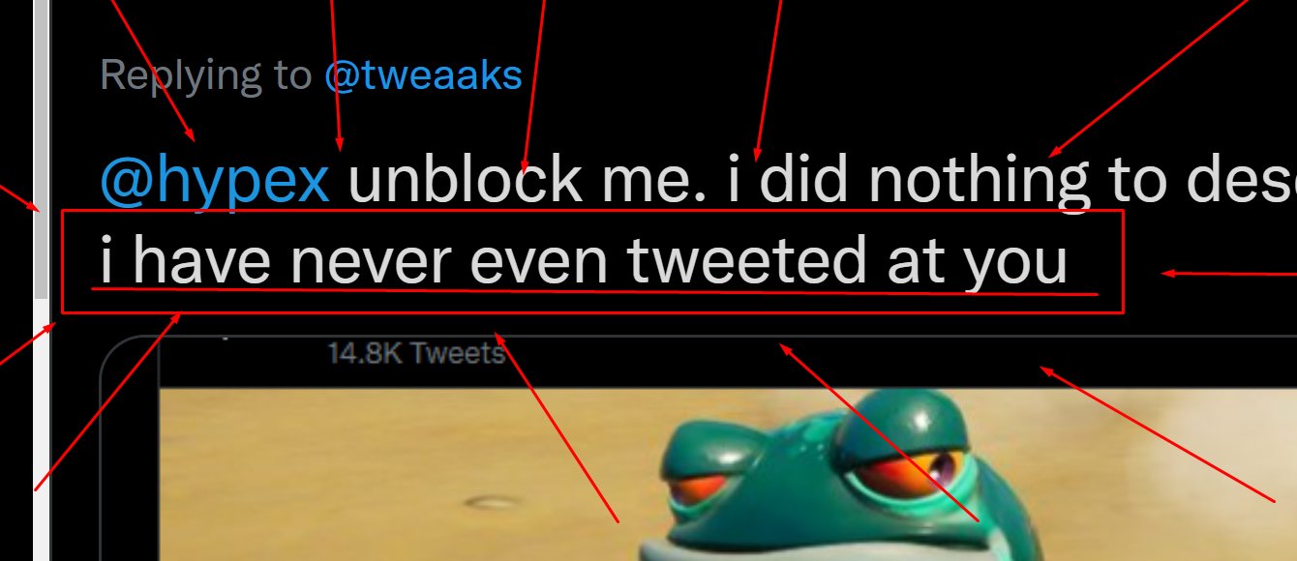
Task: Open the embedded frog image
Action: tap(728, 474)
